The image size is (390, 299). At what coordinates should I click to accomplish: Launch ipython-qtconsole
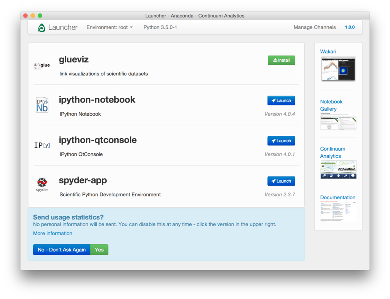[x=281, y=141]
